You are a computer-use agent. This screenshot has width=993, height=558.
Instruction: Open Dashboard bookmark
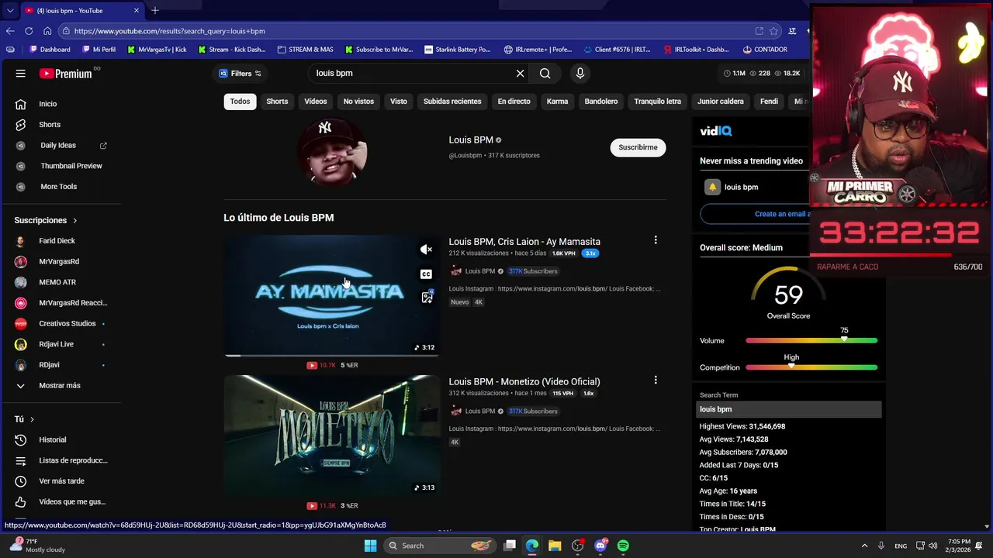click(50, 50)
